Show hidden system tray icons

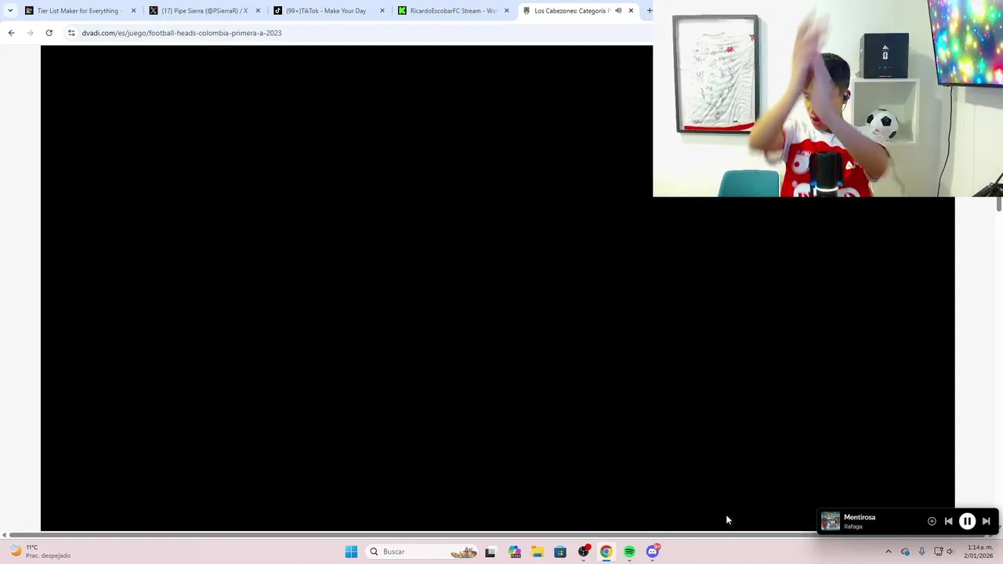888,551
